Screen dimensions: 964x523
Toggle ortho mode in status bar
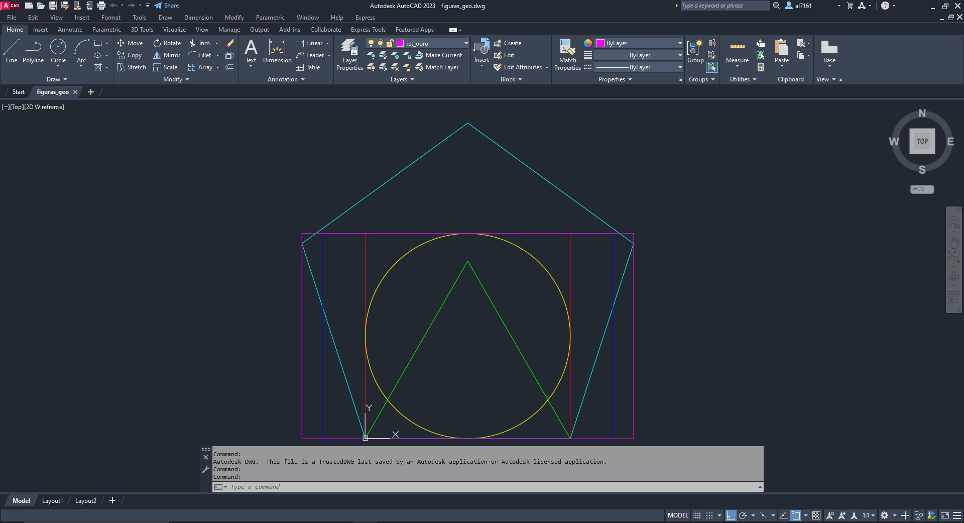[731, 515]
